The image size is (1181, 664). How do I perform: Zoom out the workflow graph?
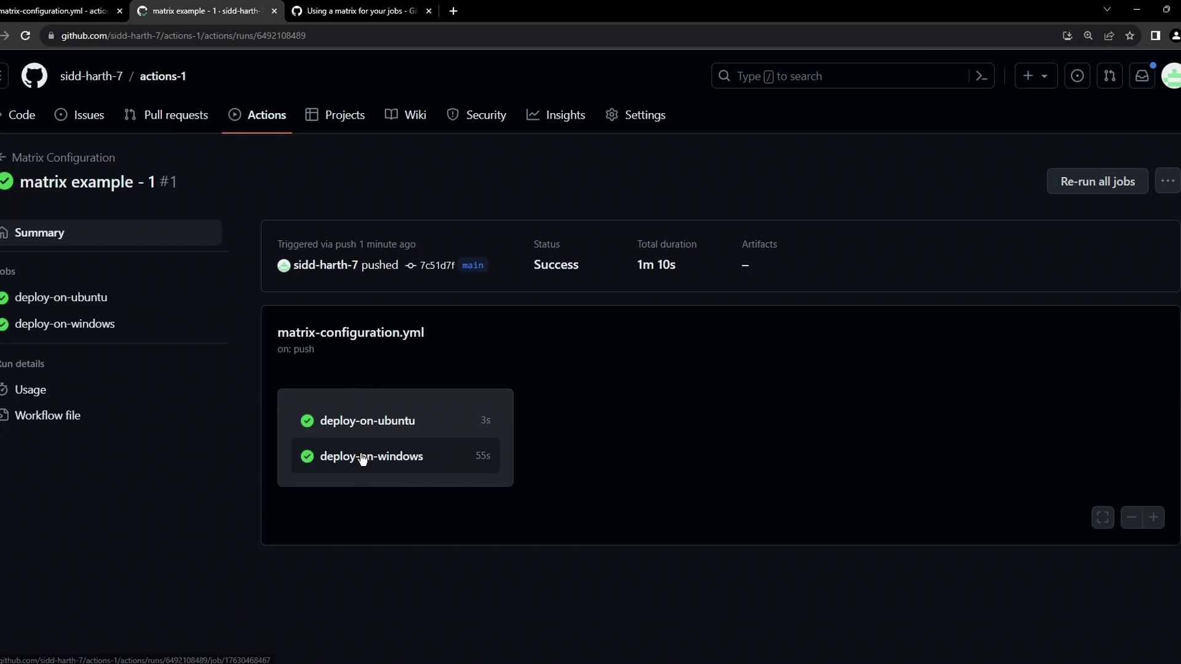coord(1131,518)
